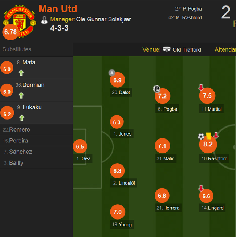Image resolution: width=236 pixels, height=237 pixels.
Task: Open substitute Romero in the bench list
Action: pyautogui.click(x=36, y=129)
